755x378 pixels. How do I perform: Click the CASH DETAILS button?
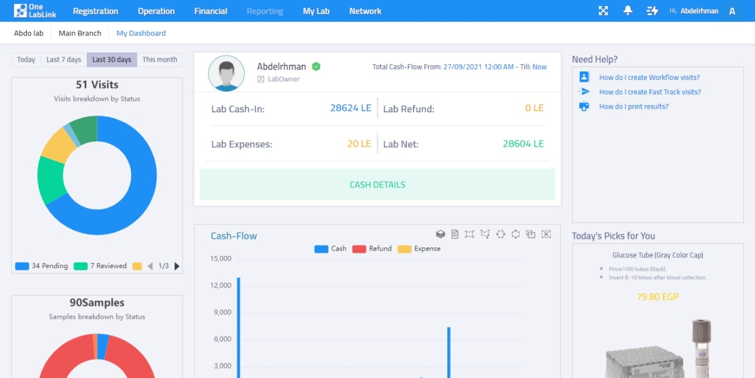click(x=377, y=184)
